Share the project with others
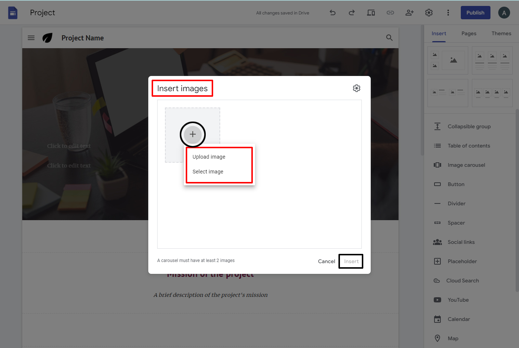Screen dimensions: 519x348 click(x=410, y=13)
